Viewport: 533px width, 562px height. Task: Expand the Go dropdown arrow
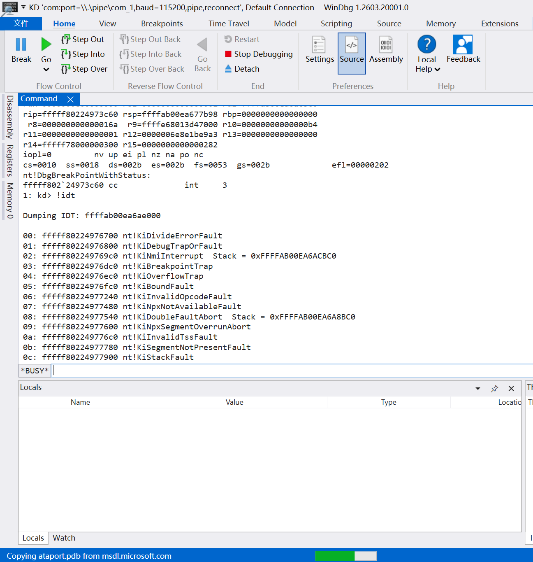coord(46,70)
